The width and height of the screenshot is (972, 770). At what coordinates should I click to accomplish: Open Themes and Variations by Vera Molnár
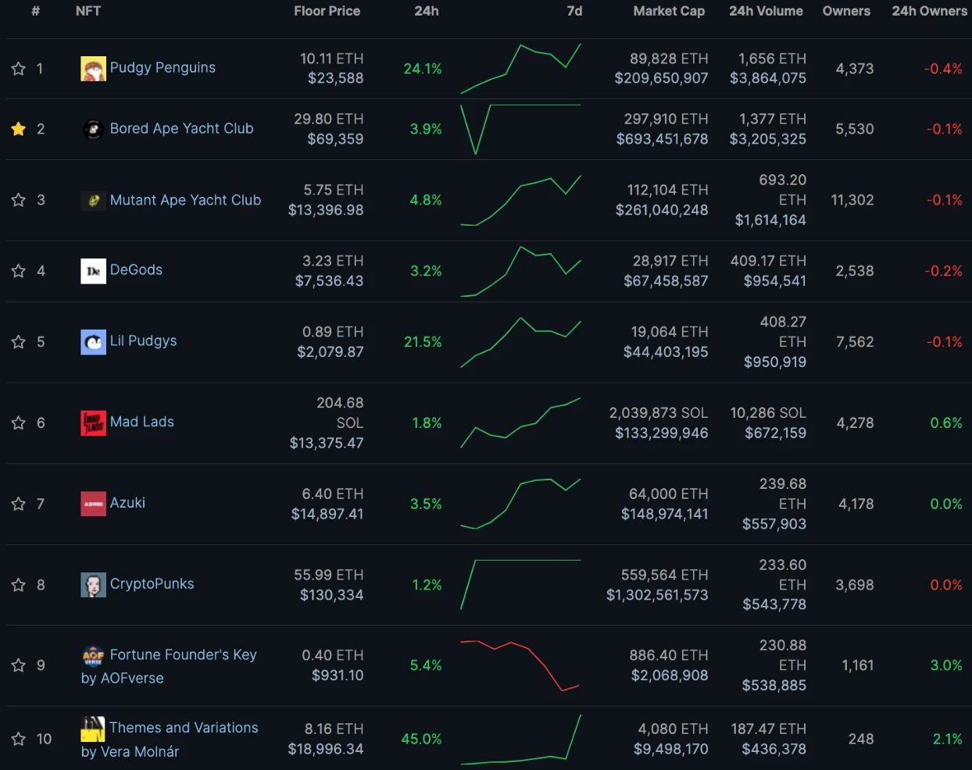[170, 740]
